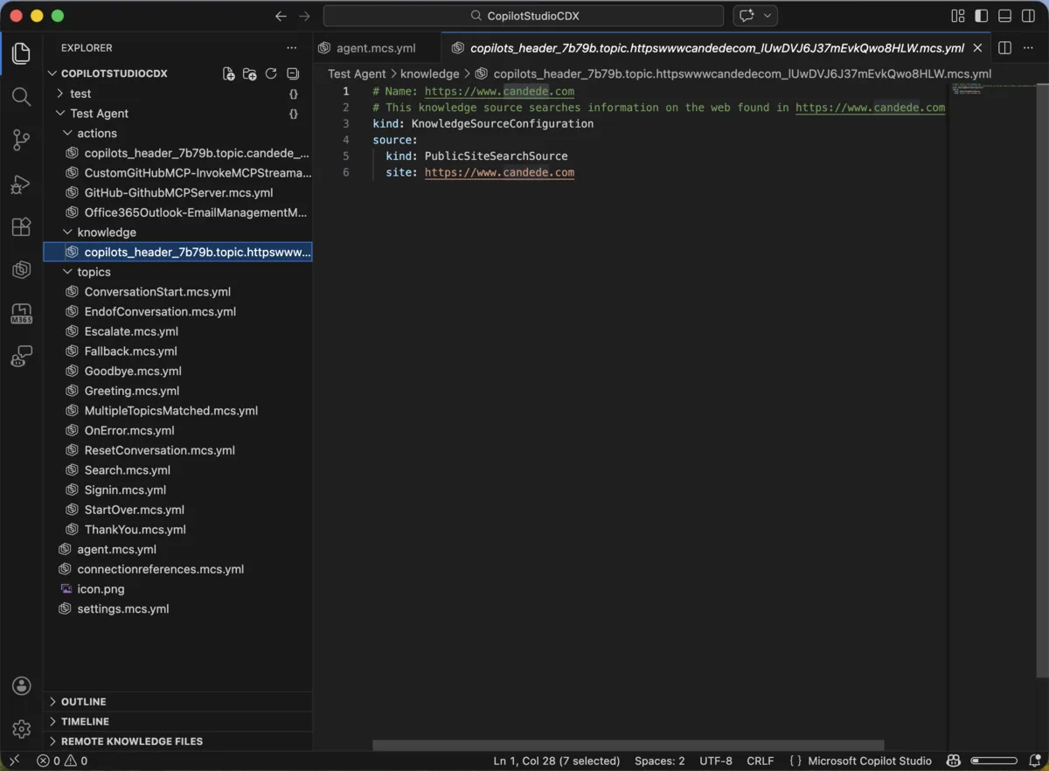Toggle the Secondary Side Bar visibility
Image resolution: width=1049 pixels, height=771 pixels.
[1028, 15]
